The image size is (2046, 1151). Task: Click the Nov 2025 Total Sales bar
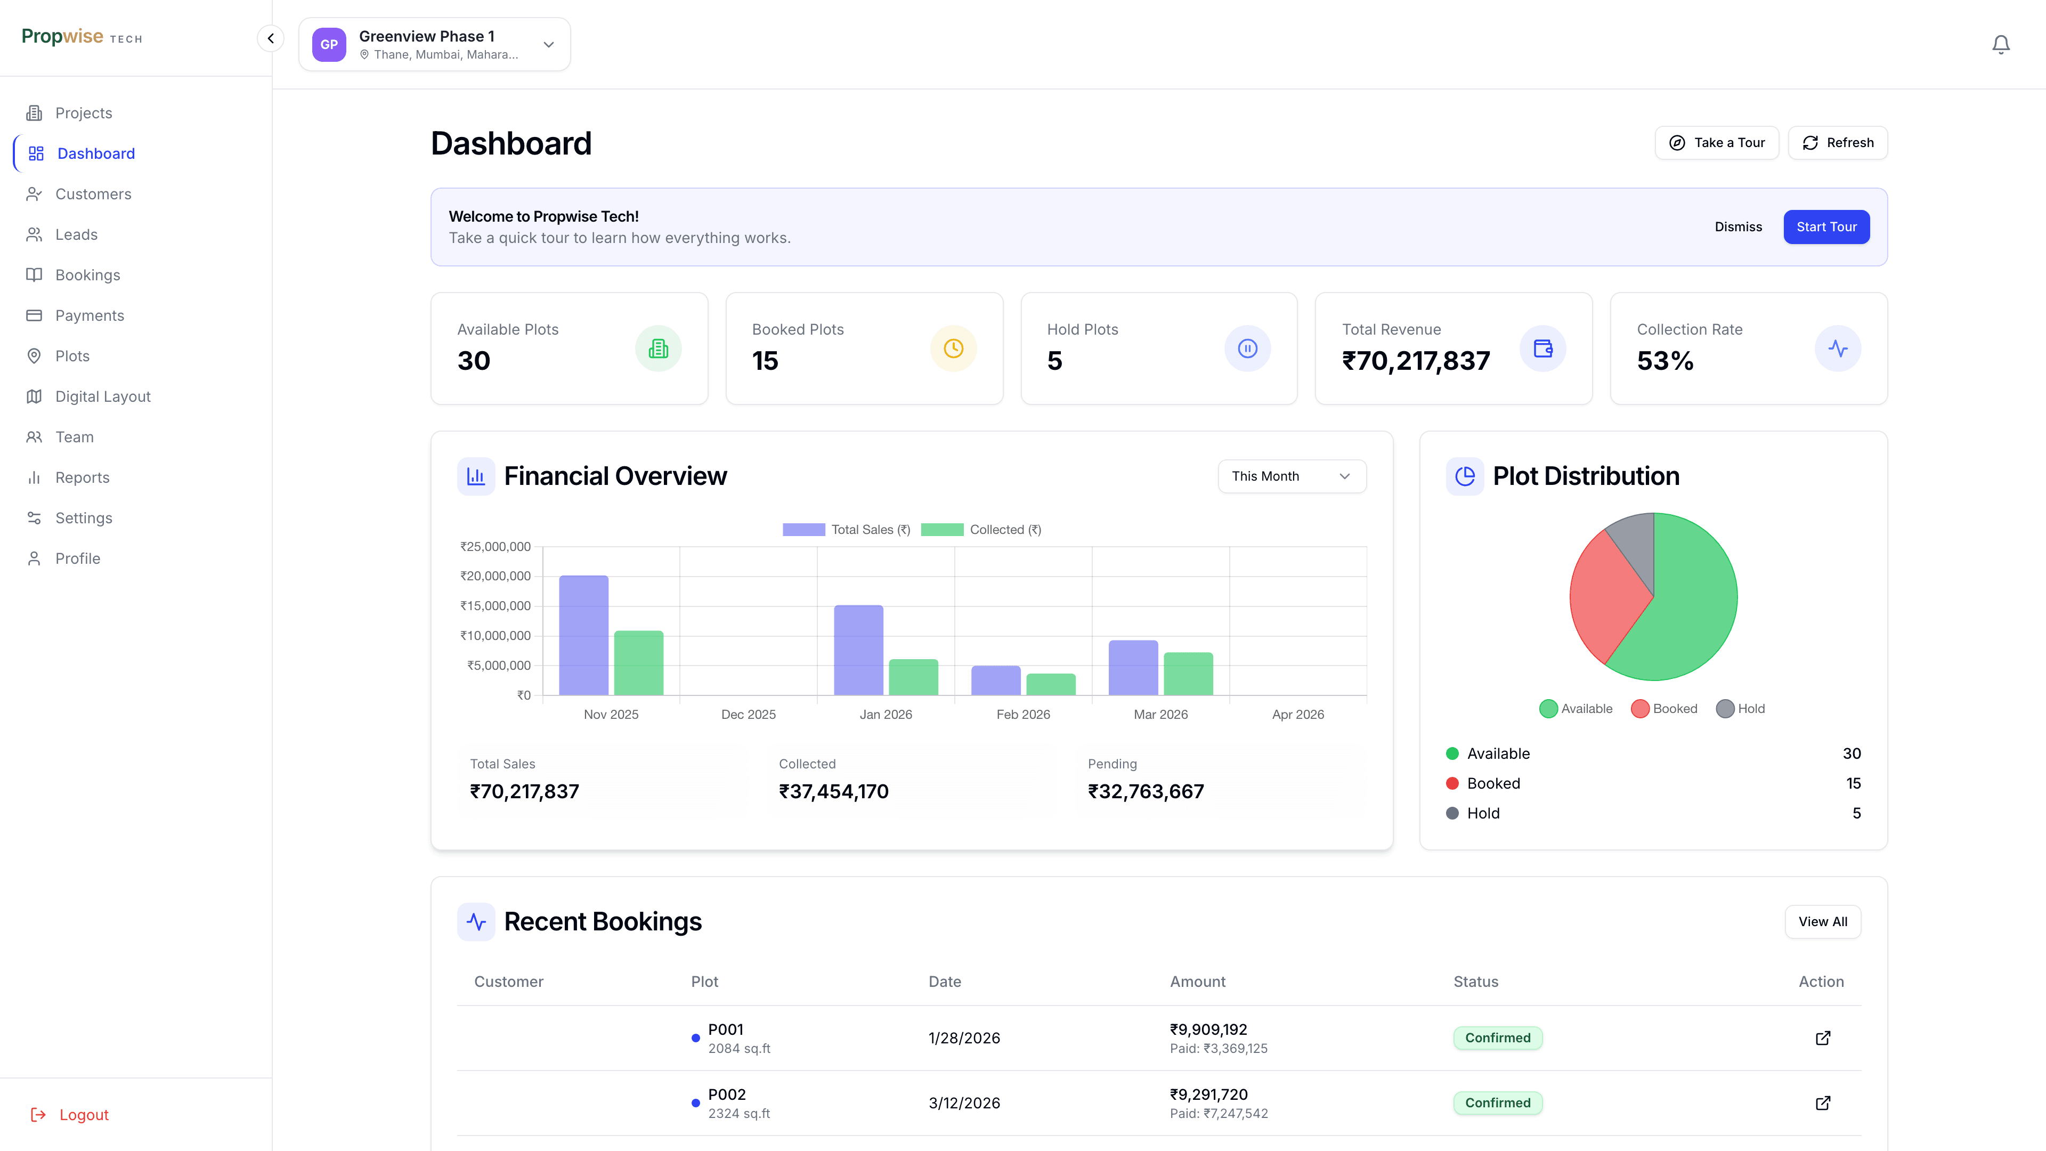tap(584, 636)
